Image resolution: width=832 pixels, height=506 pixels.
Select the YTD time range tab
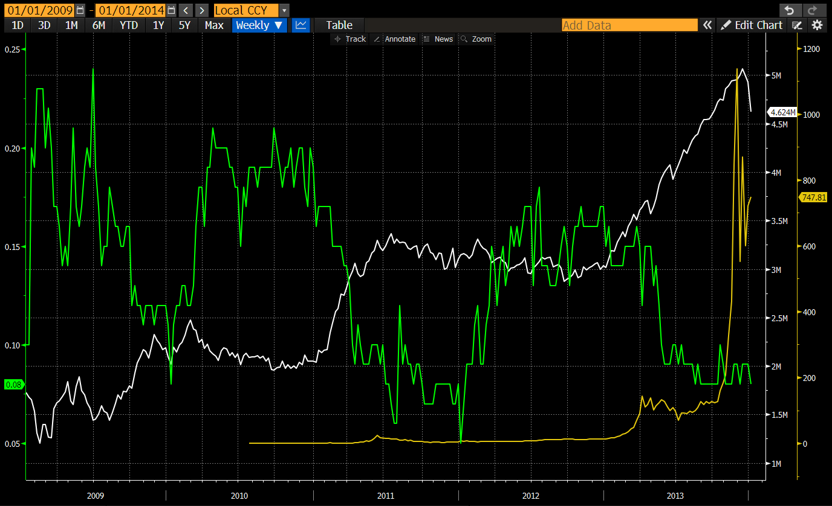(x=129, y=25)
